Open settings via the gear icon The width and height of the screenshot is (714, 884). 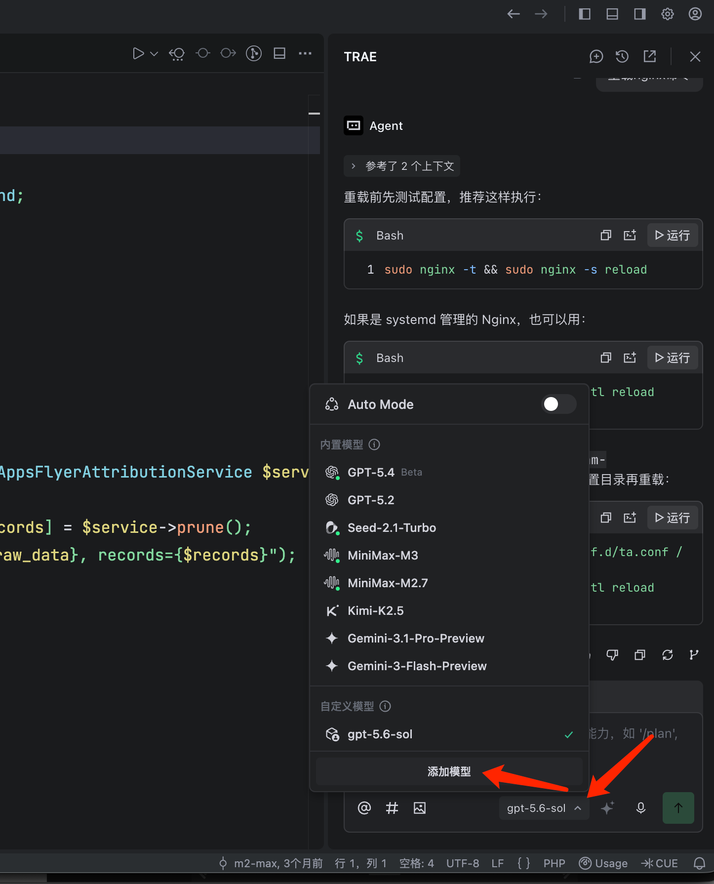point(668,14)
